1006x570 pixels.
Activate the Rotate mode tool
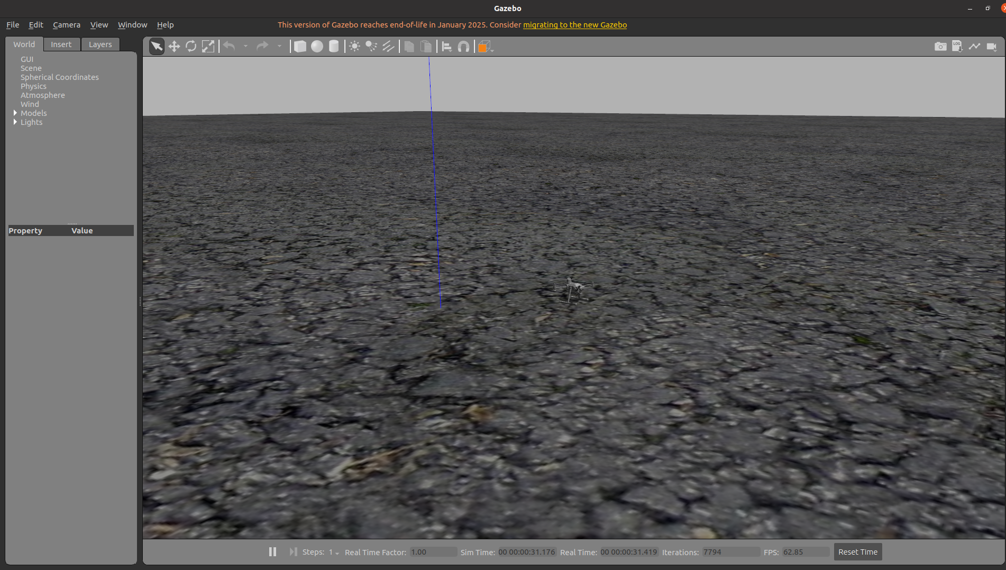[191, 46]
